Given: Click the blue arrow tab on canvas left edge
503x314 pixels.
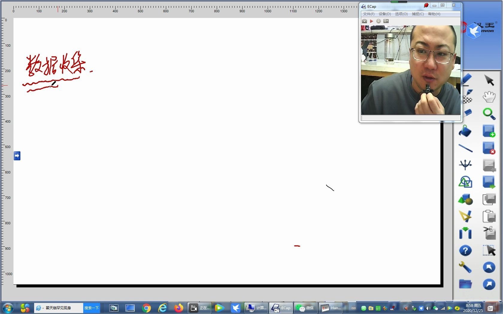Looking at the screenshot, I should click(17, 156).
